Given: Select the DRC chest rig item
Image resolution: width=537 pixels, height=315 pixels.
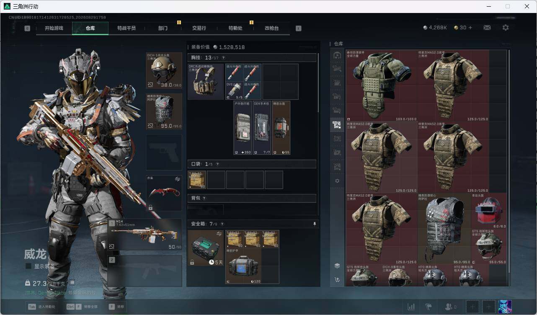Looking at the screenshot, I should [x=206, y=82].
